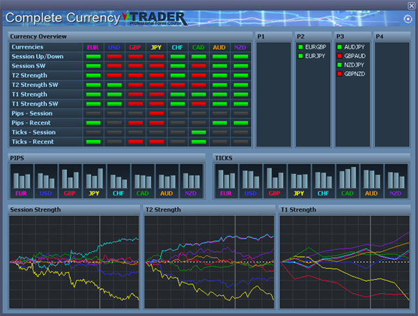Click the EUR bar chart in PIPS panel
This screenshot has height=316, width=418.
point(22,181)
